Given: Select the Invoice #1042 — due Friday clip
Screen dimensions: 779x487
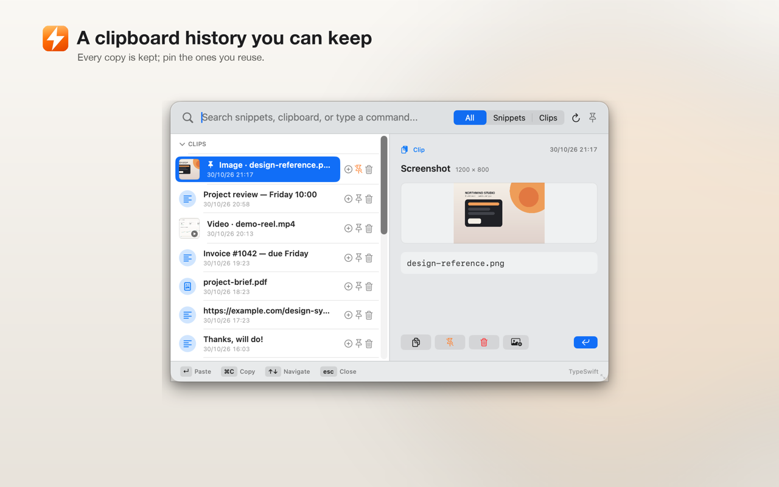Looking at the screenshot, I should pyautogui.click(x=257, y=258).
